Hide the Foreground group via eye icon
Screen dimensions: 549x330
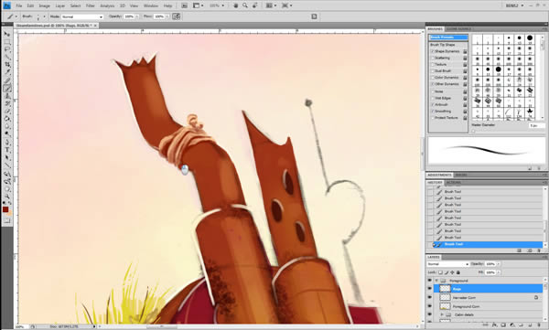click(430, 281)
